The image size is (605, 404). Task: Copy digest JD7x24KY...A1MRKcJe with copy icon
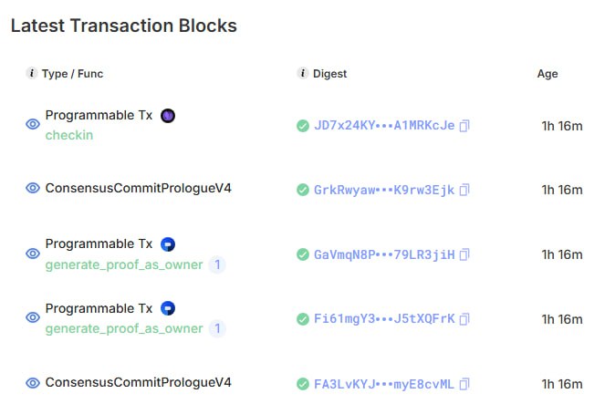[x=464, y=126]
